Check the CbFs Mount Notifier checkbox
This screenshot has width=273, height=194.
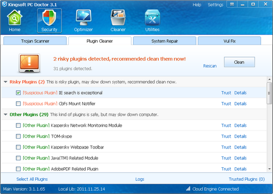tap(18, 104)
